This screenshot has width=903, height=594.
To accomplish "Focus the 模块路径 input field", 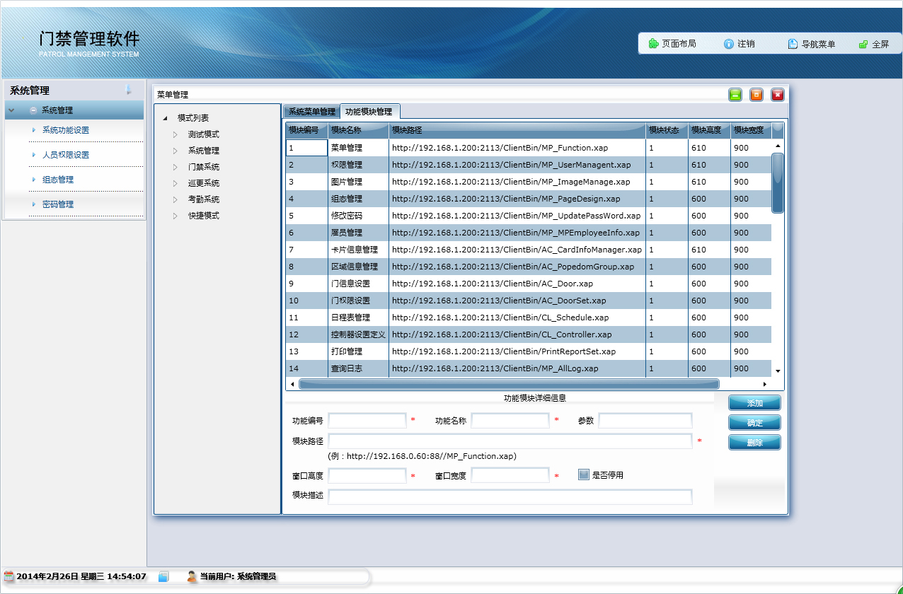I will (510, 441).
